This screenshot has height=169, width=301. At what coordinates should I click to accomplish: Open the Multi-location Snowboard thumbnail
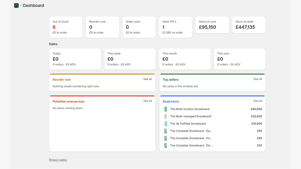click(x=165, y=109)
